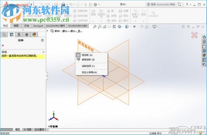
Task: Click the print icon in top toolbar
Action: tap(63, 4)
